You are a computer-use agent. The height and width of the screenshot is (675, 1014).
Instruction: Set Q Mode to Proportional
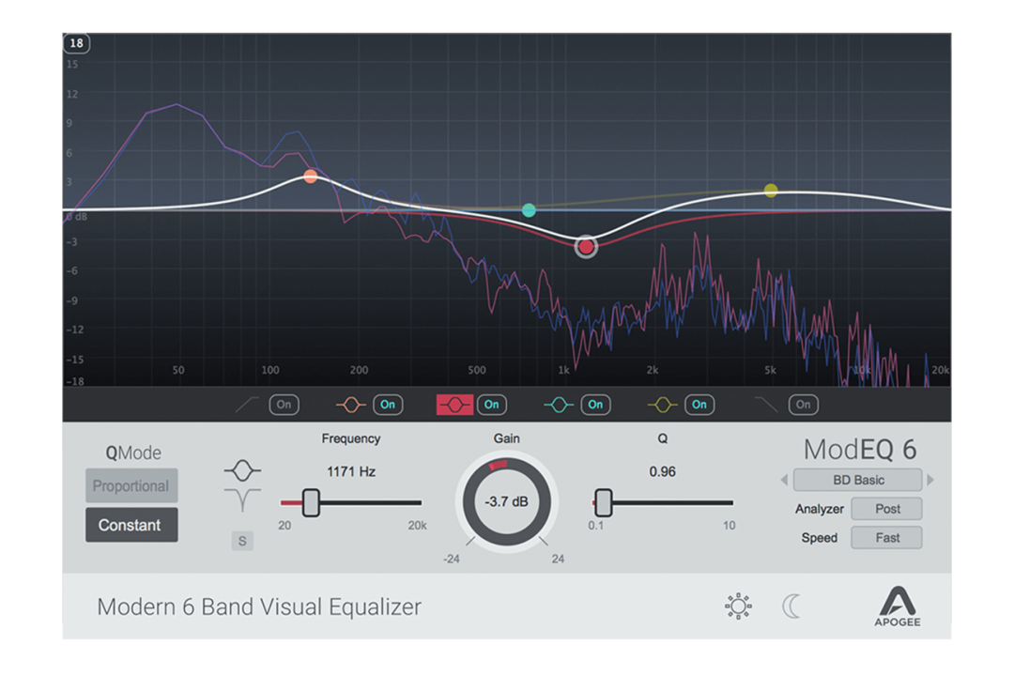click(131, 486)
